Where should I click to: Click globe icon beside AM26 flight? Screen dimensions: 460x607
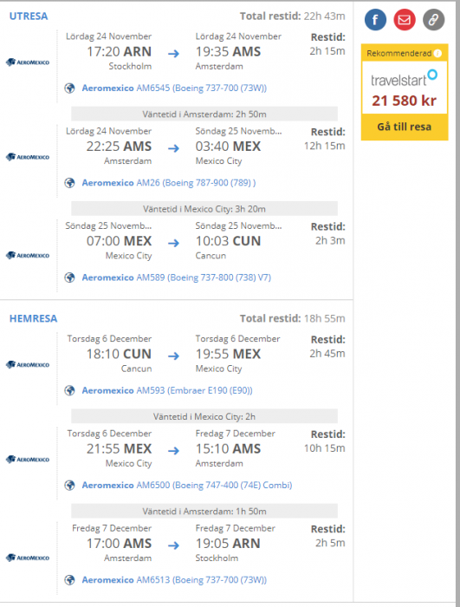69,183
